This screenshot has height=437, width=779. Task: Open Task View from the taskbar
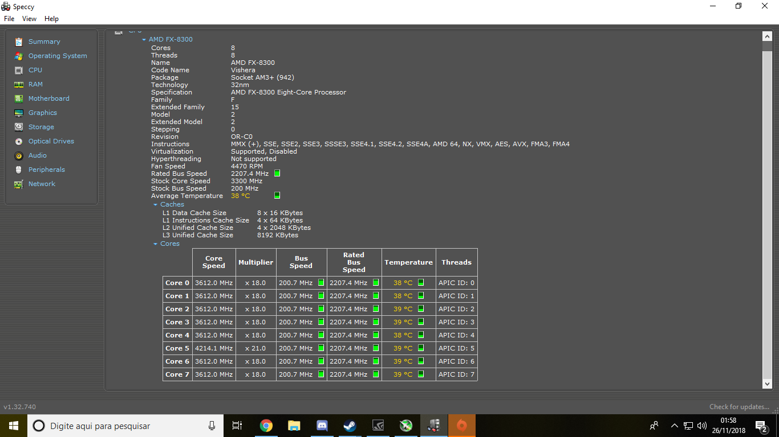(x=238, y=426)
